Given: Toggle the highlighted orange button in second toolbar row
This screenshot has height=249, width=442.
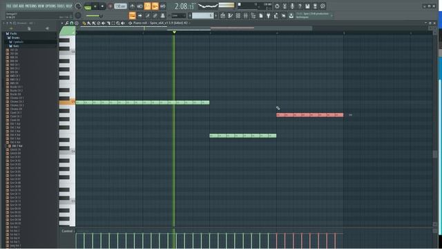Looking at the screenshot, I should pyautogui.click(x=132, y=16).
